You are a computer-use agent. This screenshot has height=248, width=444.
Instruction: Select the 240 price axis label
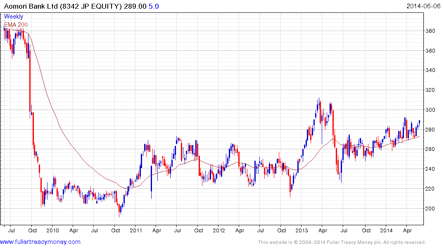[430, 169]
